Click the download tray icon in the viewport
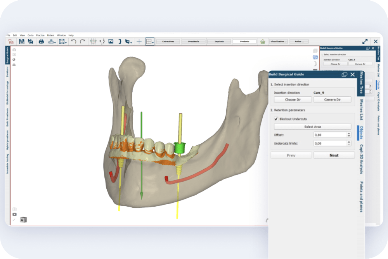The image size is (388, 259). click(x=14, y=64)
